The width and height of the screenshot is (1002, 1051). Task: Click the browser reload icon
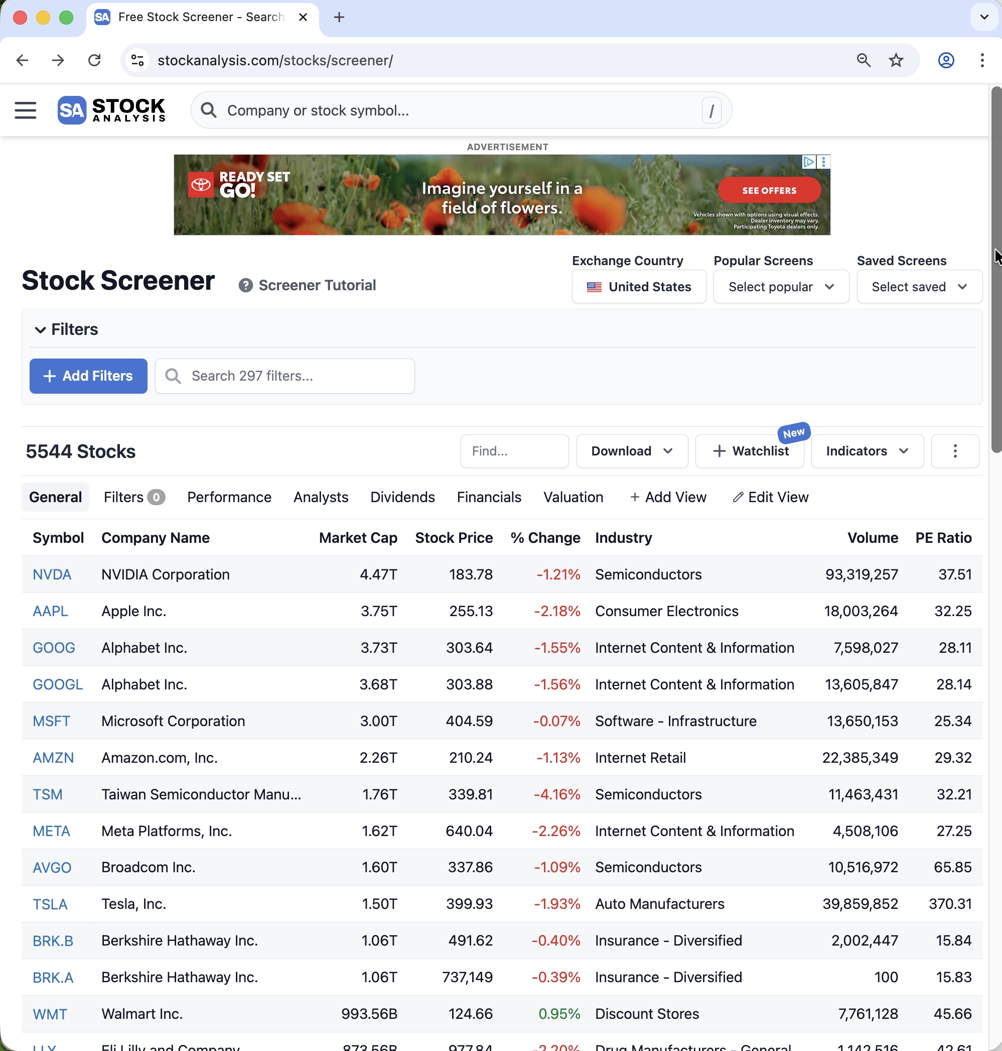94,60
